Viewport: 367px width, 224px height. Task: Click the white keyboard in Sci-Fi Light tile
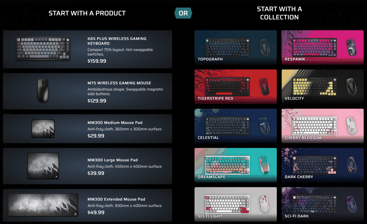click(x=227, y=204)
